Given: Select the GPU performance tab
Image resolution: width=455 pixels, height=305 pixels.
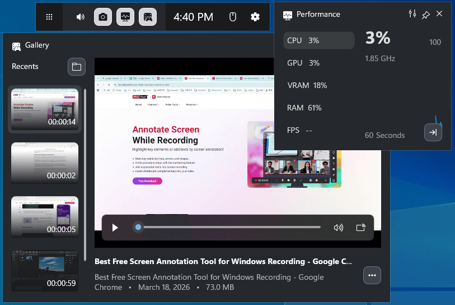Looking at the screenshot, I should click(318, 63).
